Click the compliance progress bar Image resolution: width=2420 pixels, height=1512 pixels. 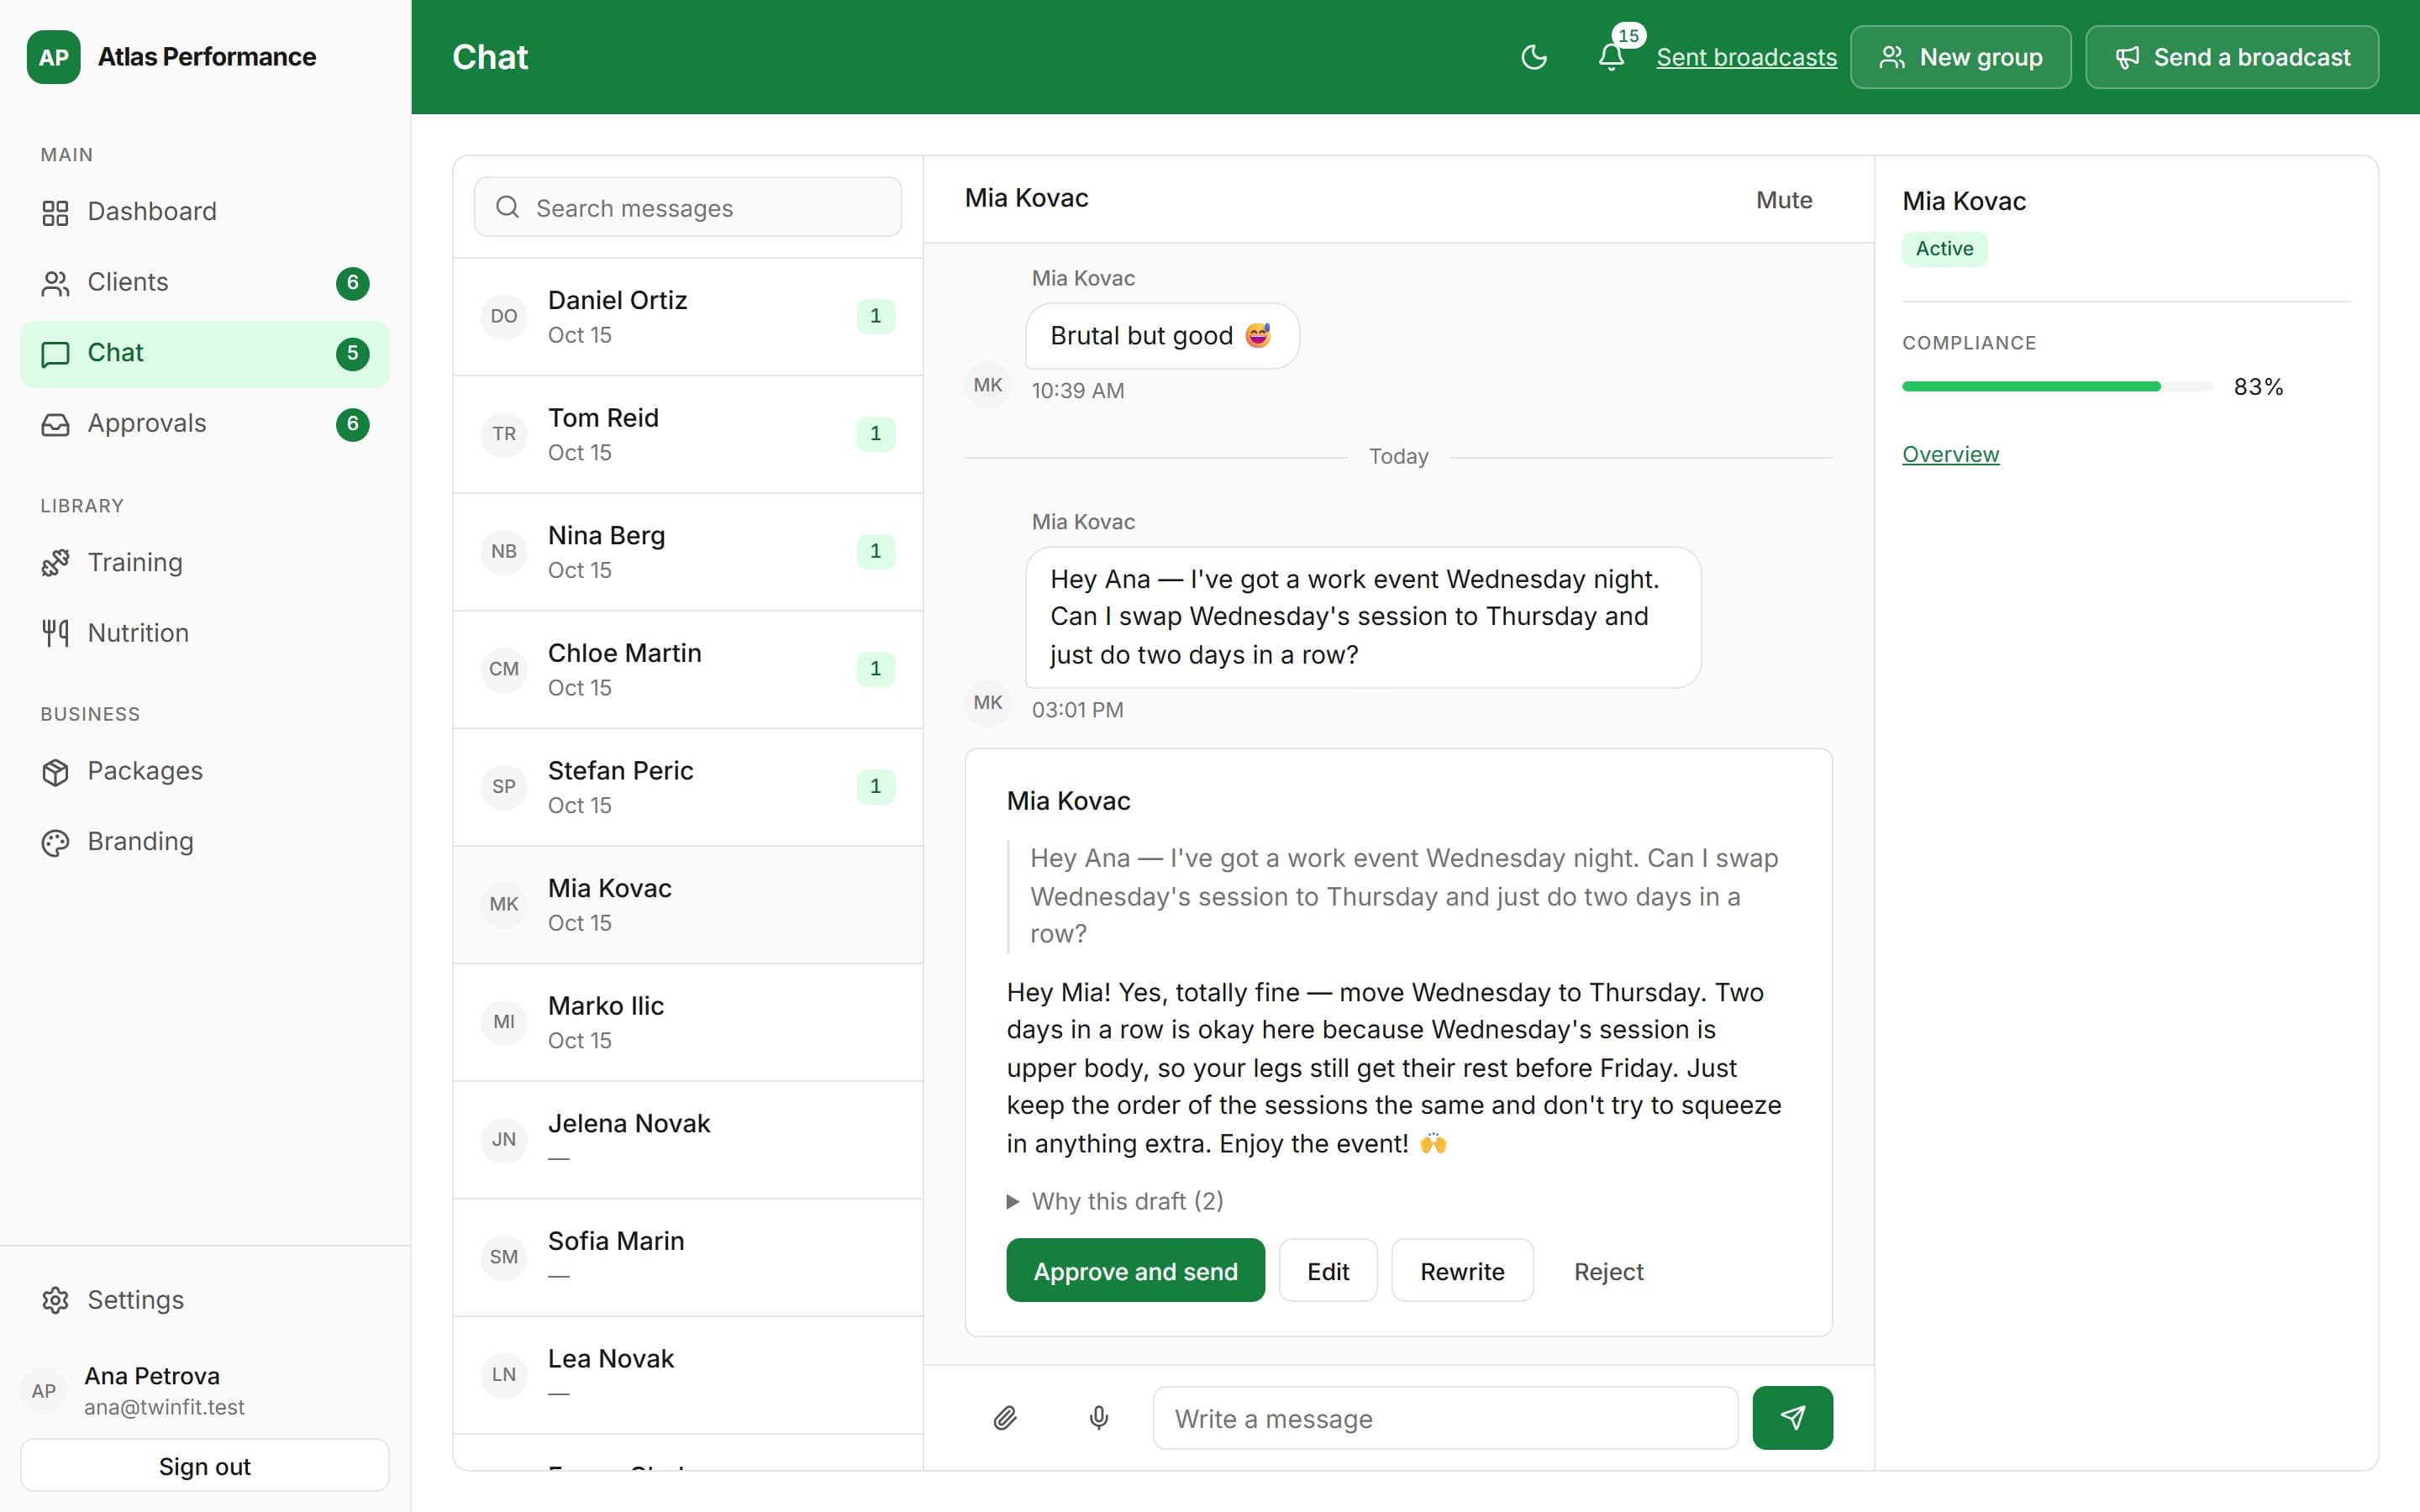pos(2057,386)
